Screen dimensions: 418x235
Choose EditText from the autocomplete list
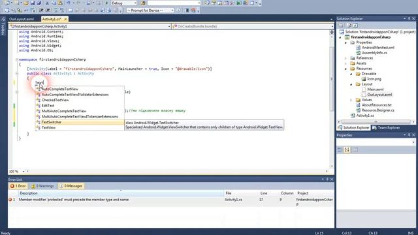pos(80,106)
